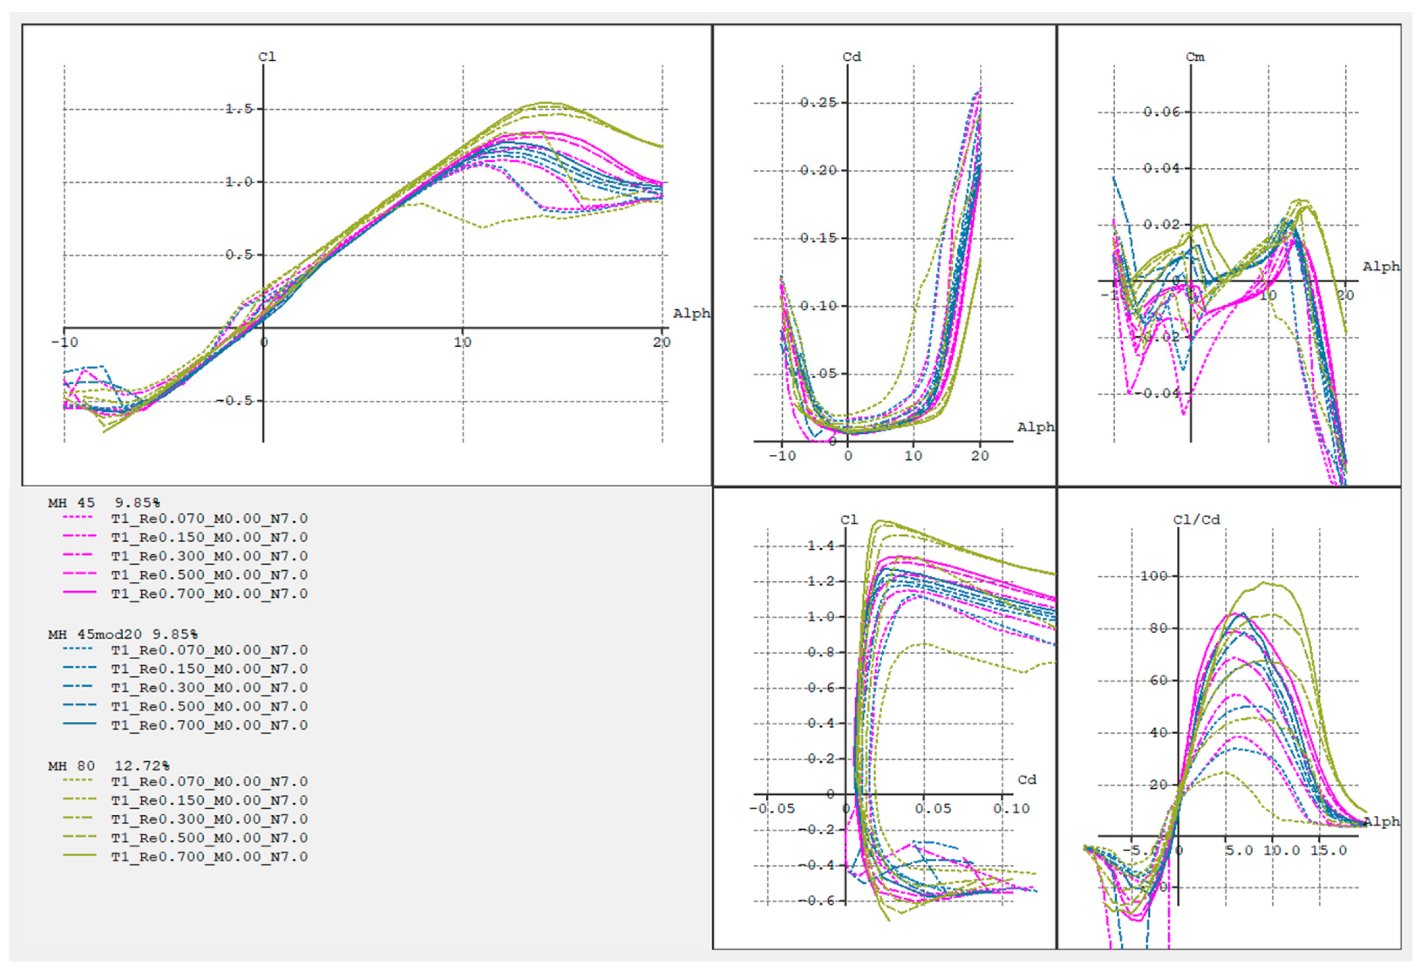Click the Cl/Cd axis title of the glide-ratio graph
The height and width of the screenshot is (971, 1420).
[x=1197, y=519]
